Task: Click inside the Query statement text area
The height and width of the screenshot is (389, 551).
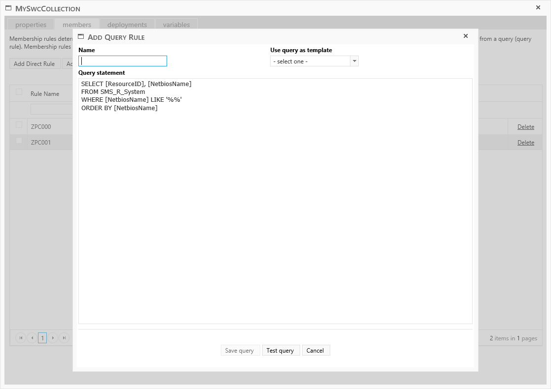Action: pos(275,207)
